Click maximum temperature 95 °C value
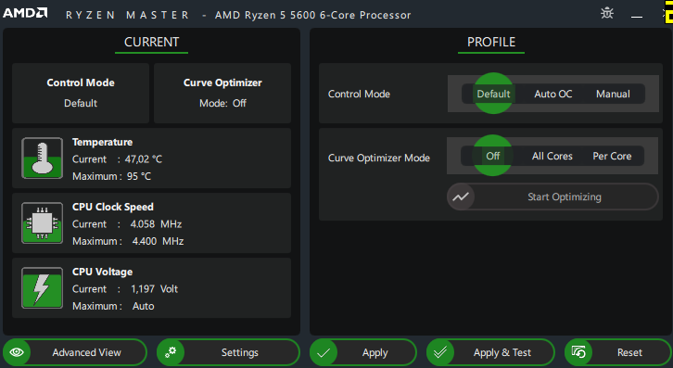Viewport: 673px width, 368px height. point(139,176)
